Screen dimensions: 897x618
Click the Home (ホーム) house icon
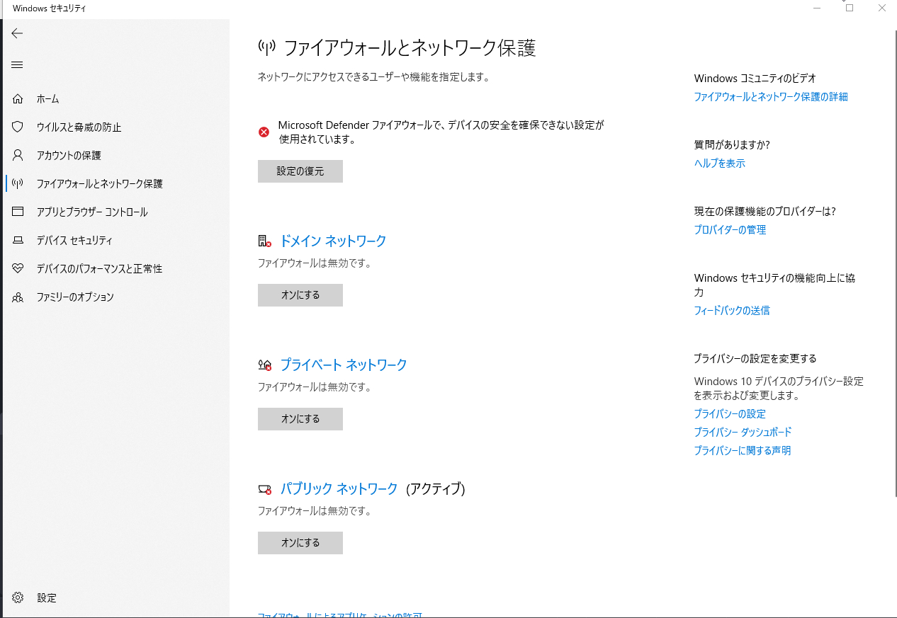(18, 99)
